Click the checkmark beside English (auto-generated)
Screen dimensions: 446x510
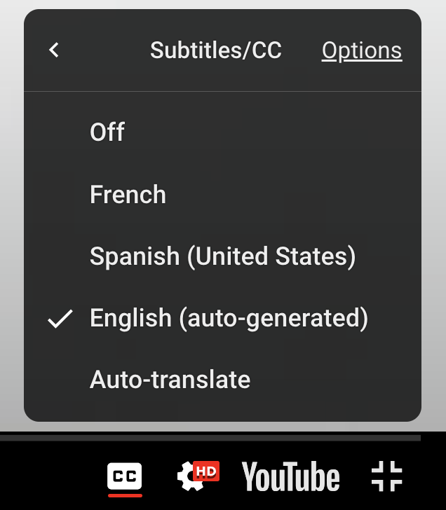click(60, 319)
